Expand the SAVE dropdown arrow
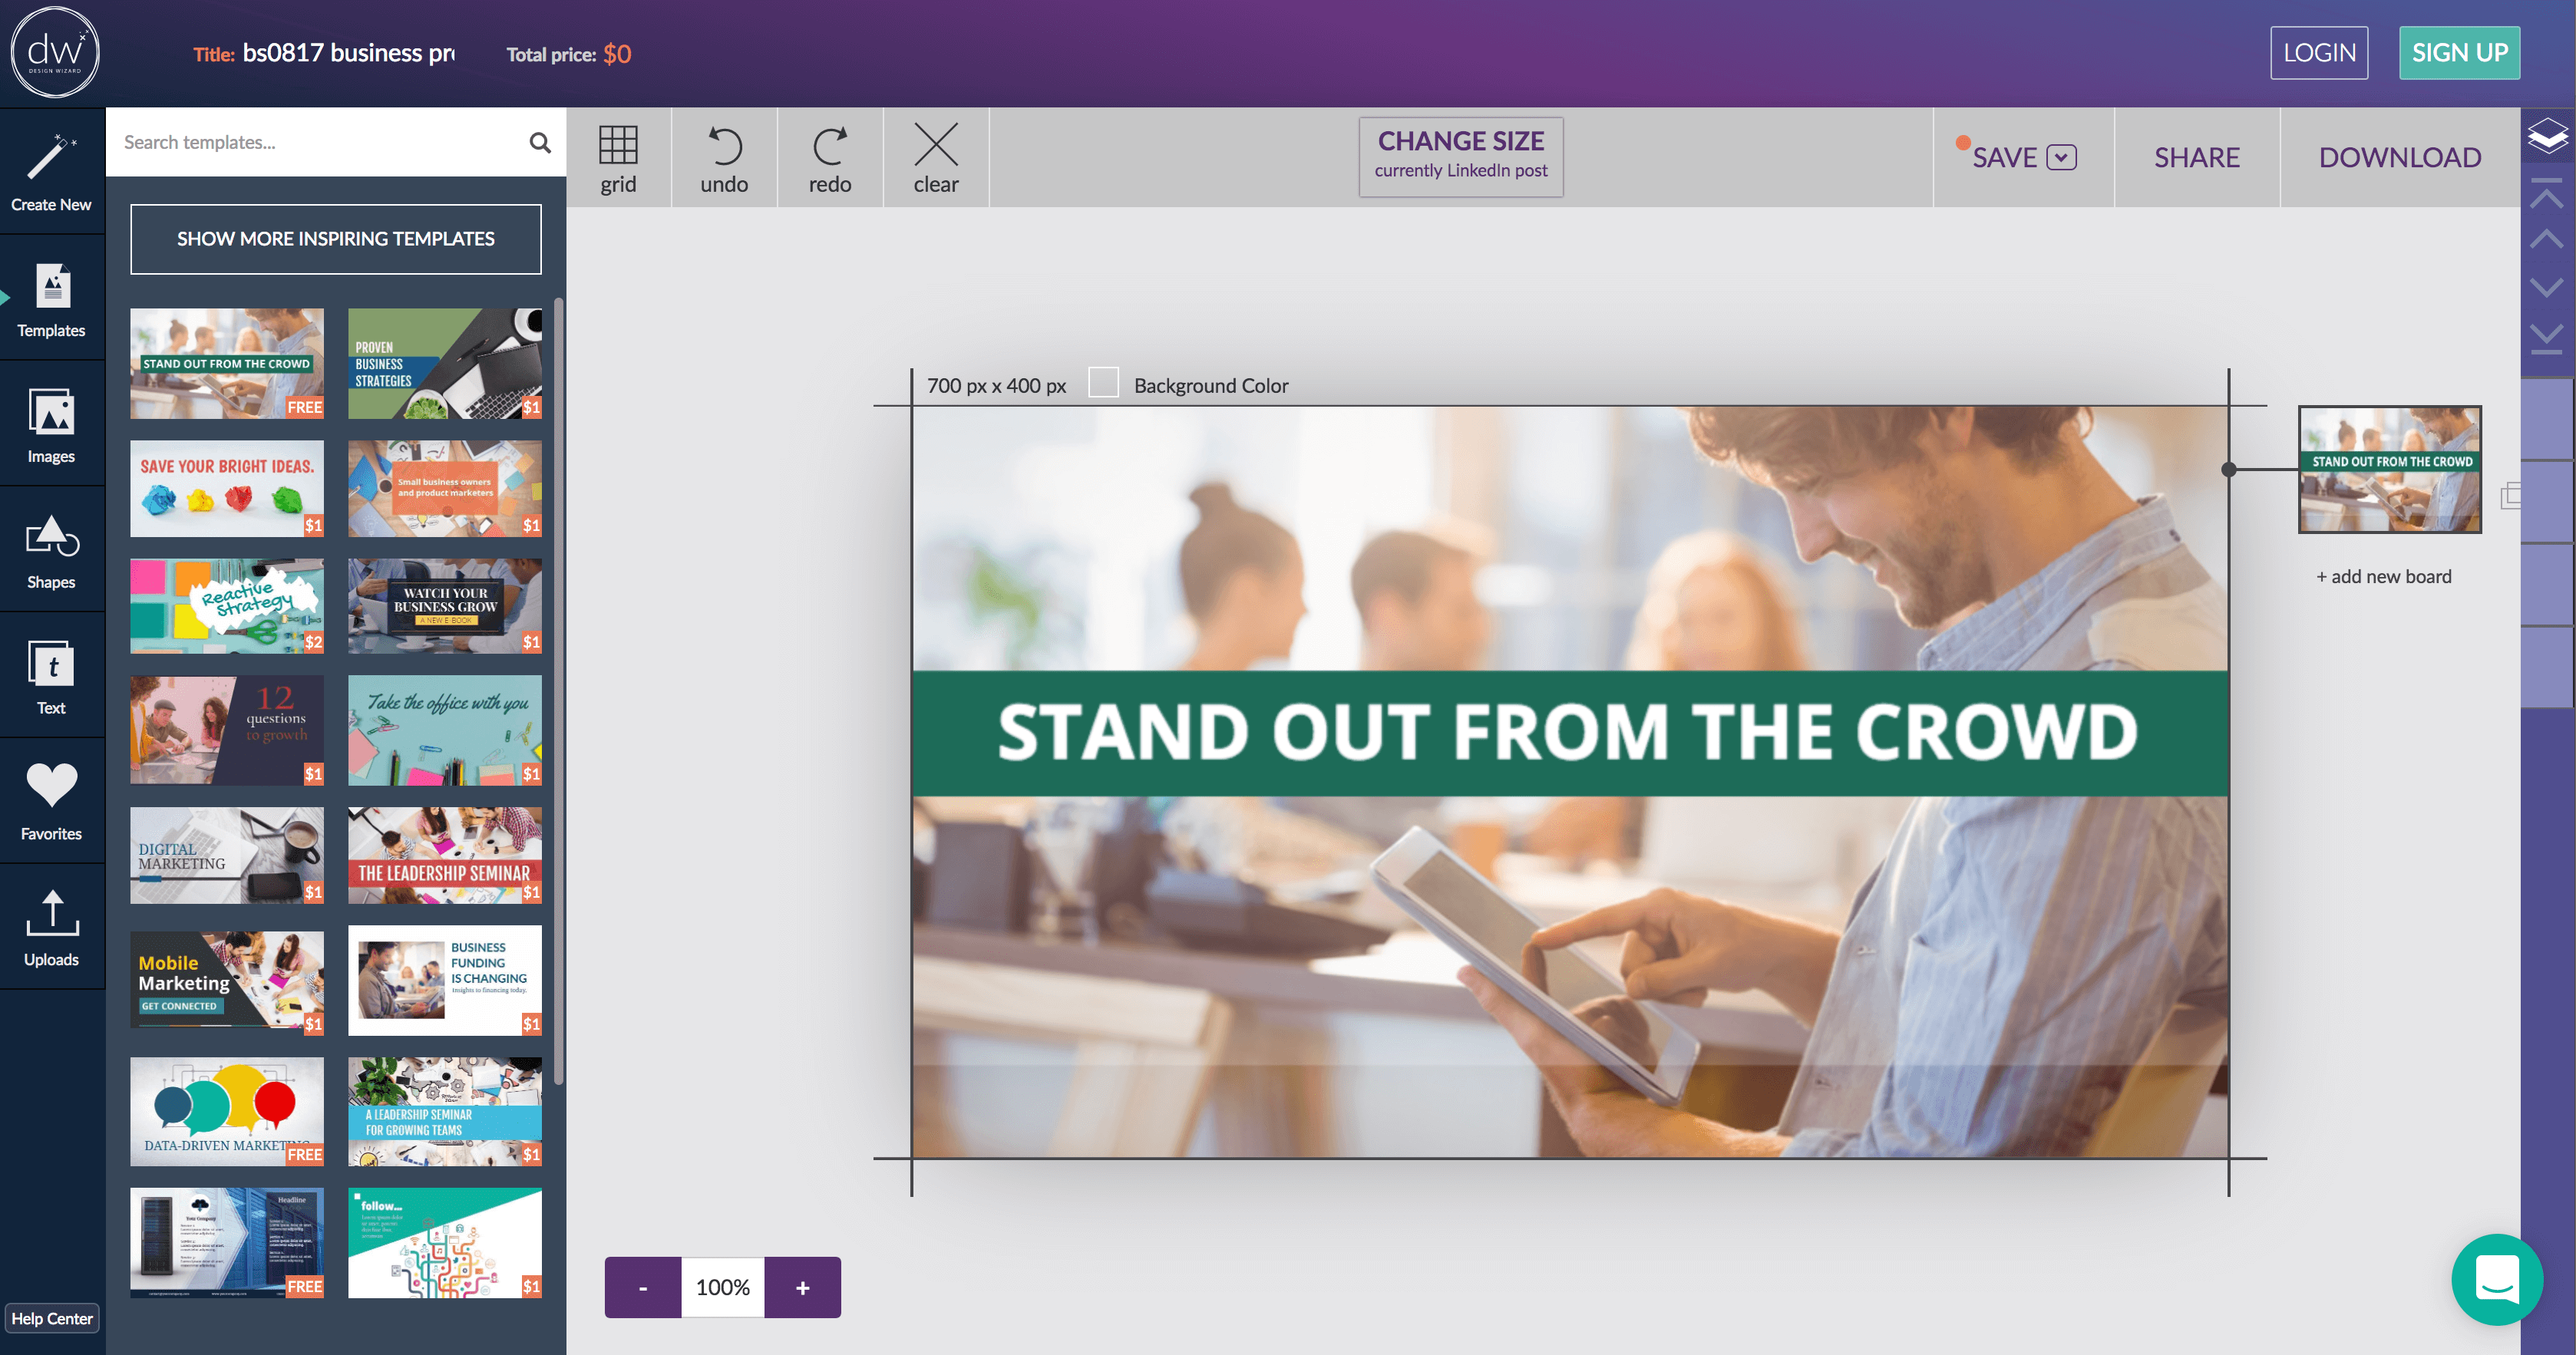Viewport: 2576px width, 1355px height. (x=2061, y=157)
